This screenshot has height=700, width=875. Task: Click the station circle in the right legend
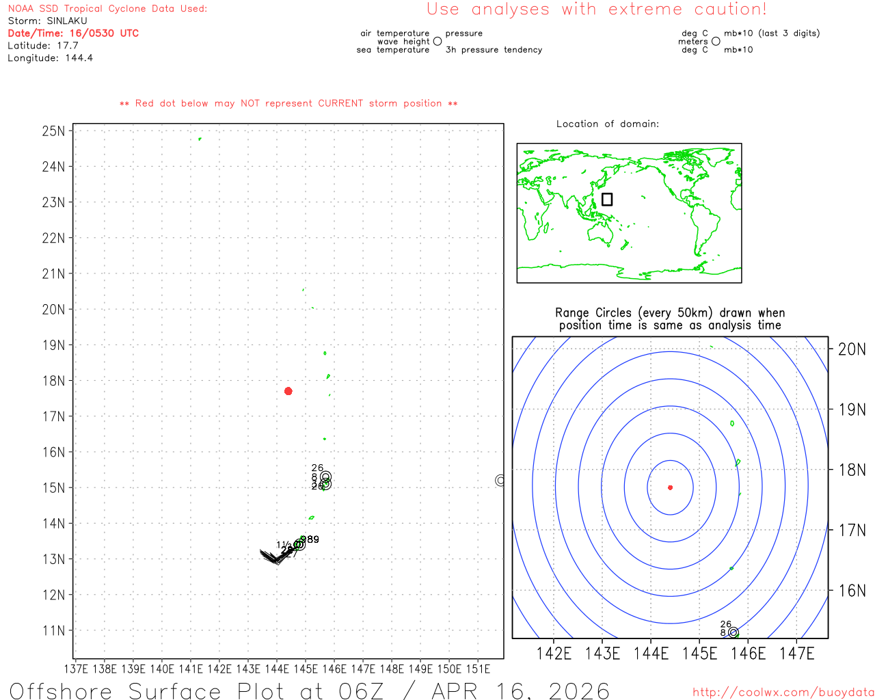coord(716,41)
